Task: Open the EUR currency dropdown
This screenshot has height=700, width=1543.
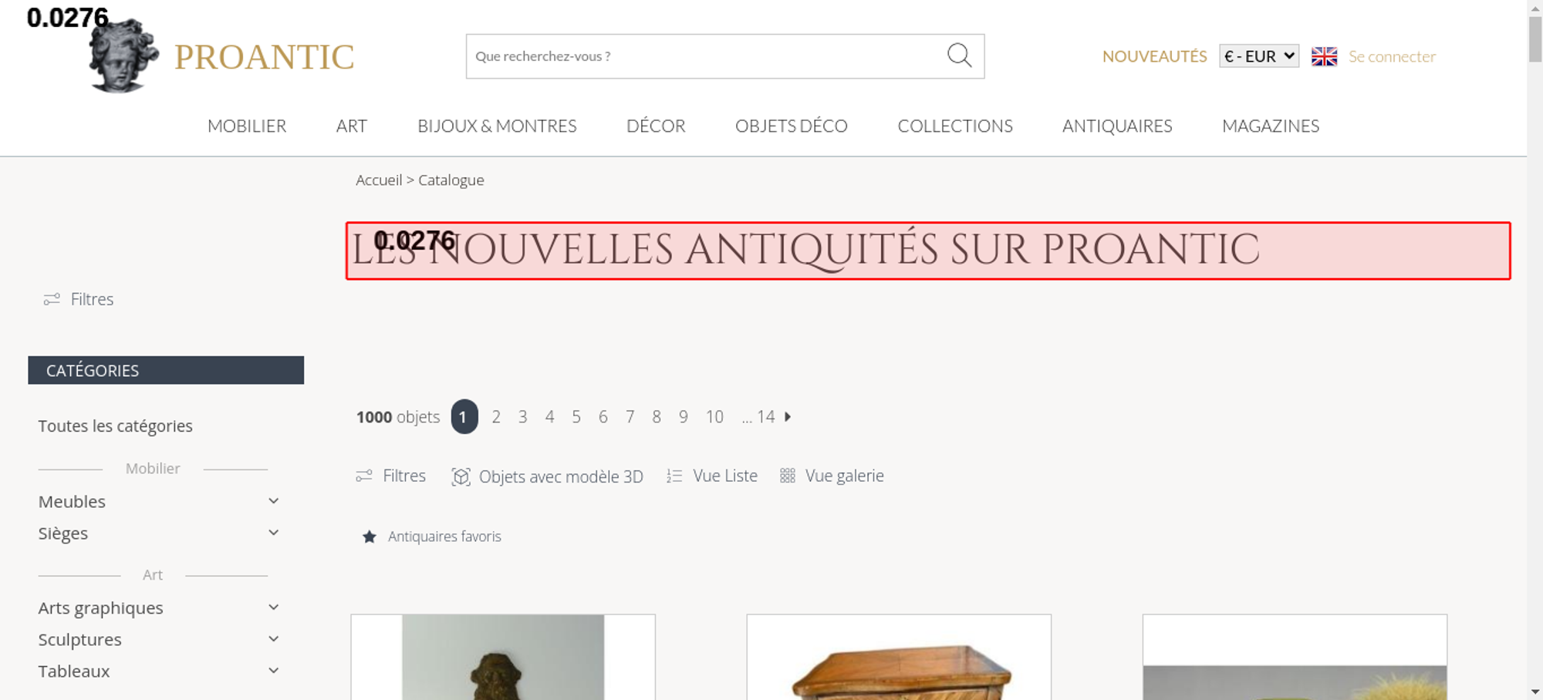Action: click(x=1259, y=56)
